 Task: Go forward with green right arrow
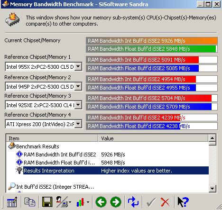(116, 202)
